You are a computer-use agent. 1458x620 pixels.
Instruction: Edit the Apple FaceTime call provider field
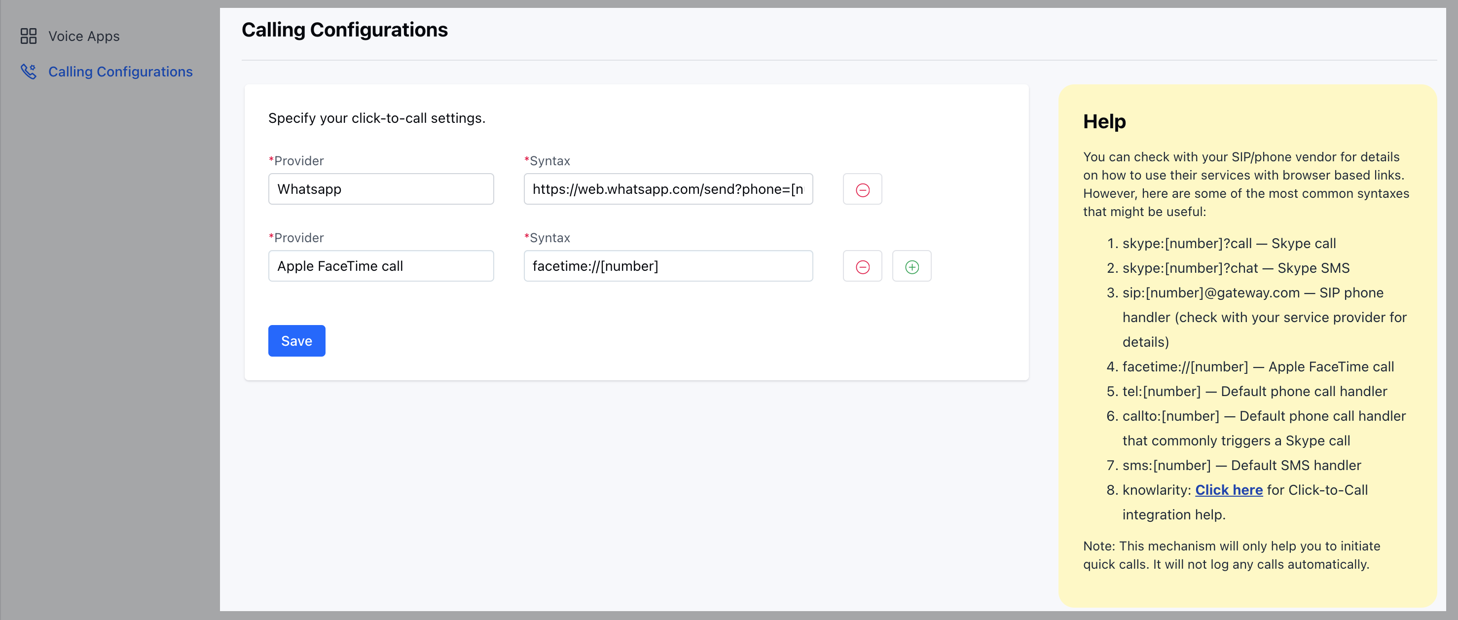click(380, 266)
